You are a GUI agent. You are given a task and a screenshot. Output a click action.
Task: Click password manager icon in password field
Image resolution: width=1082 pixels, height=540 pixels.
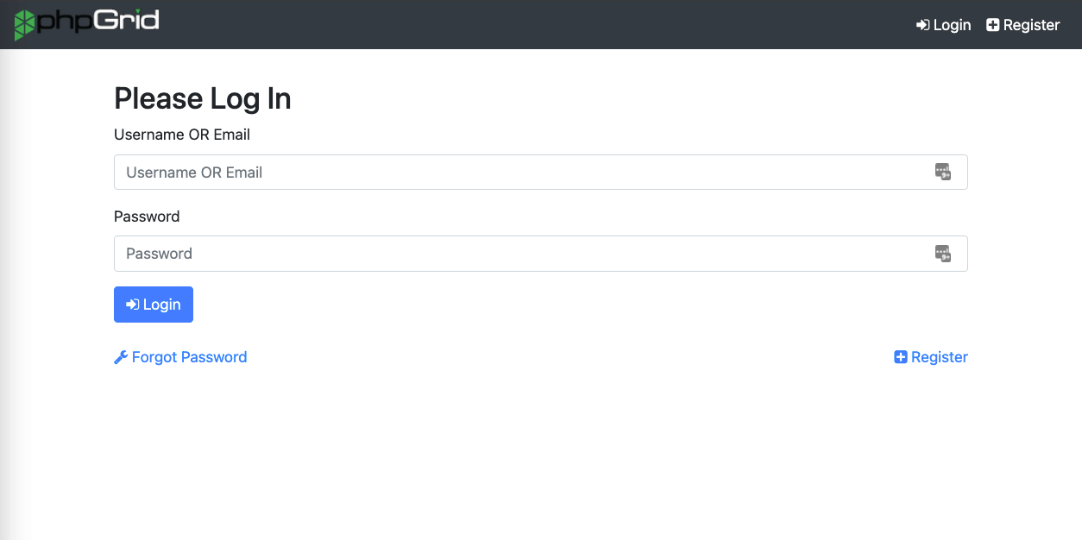click(x=942, y=254)
